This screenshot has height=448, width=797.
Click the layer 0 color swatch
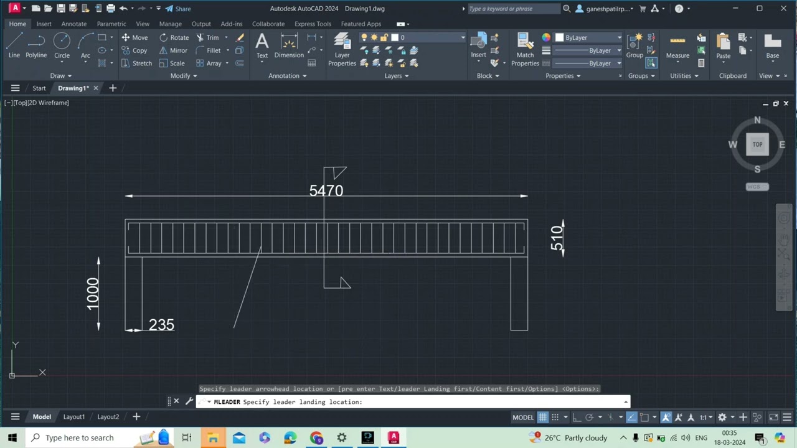(394, 37)
